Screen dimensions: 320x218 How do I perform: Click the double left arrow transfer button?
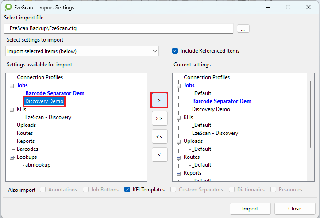pos(159,137)
